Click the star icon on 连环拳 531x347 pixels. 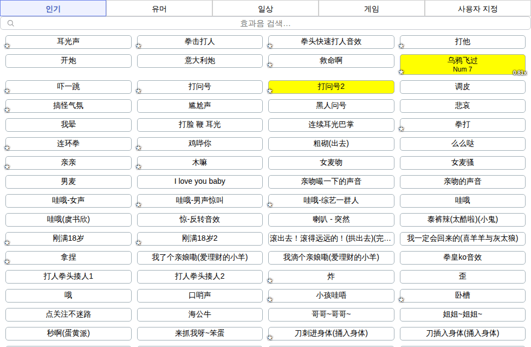tap(7, 147)
